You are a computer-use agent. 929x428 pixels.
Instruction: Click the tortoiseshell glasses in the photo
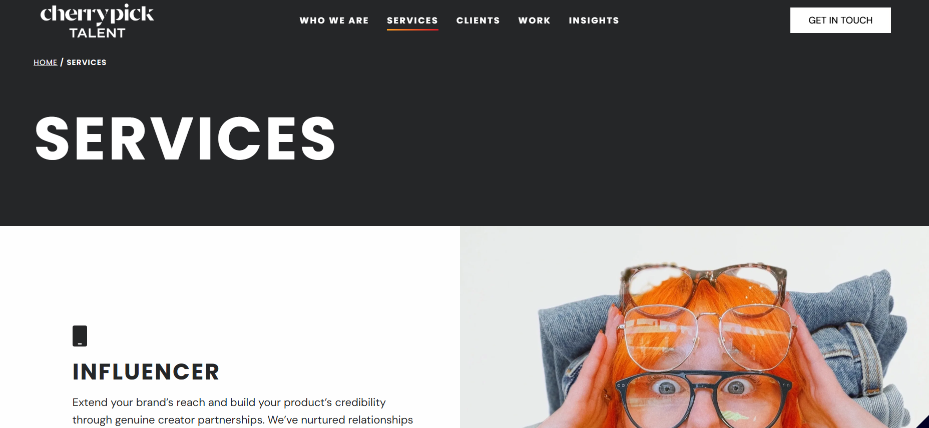703,285
